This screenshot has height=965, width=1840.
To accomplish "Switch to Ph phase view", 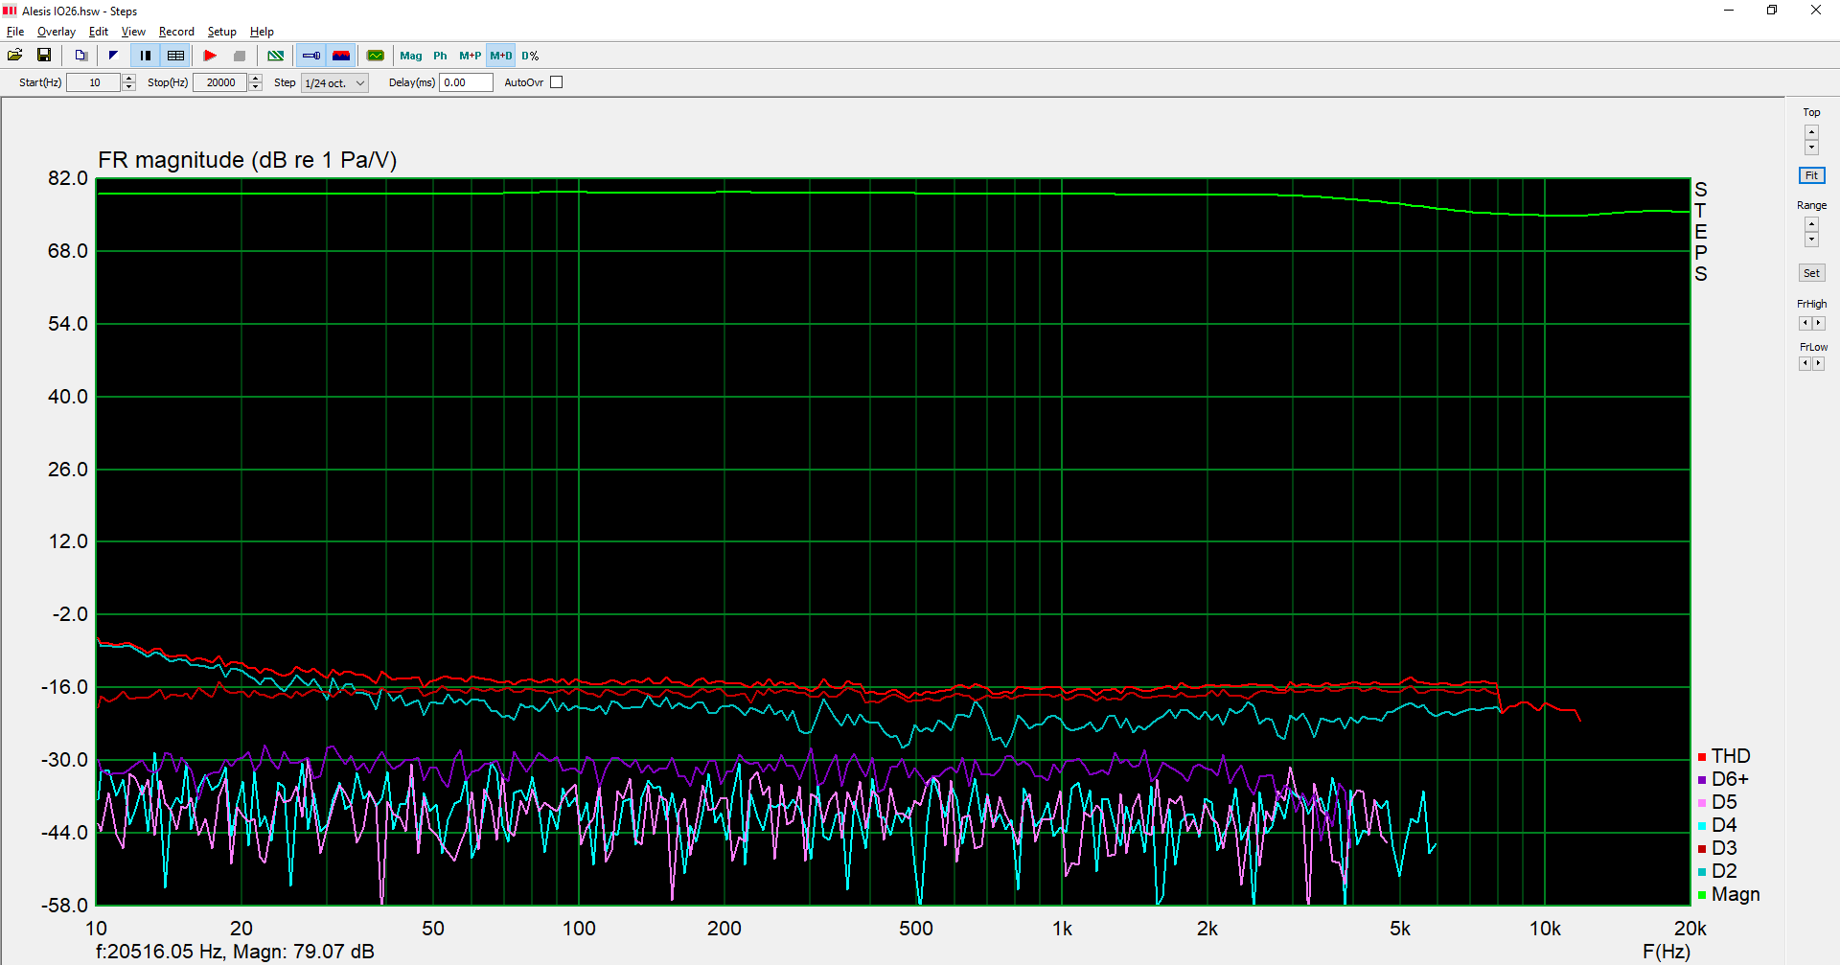I will (x=441, y=56).
